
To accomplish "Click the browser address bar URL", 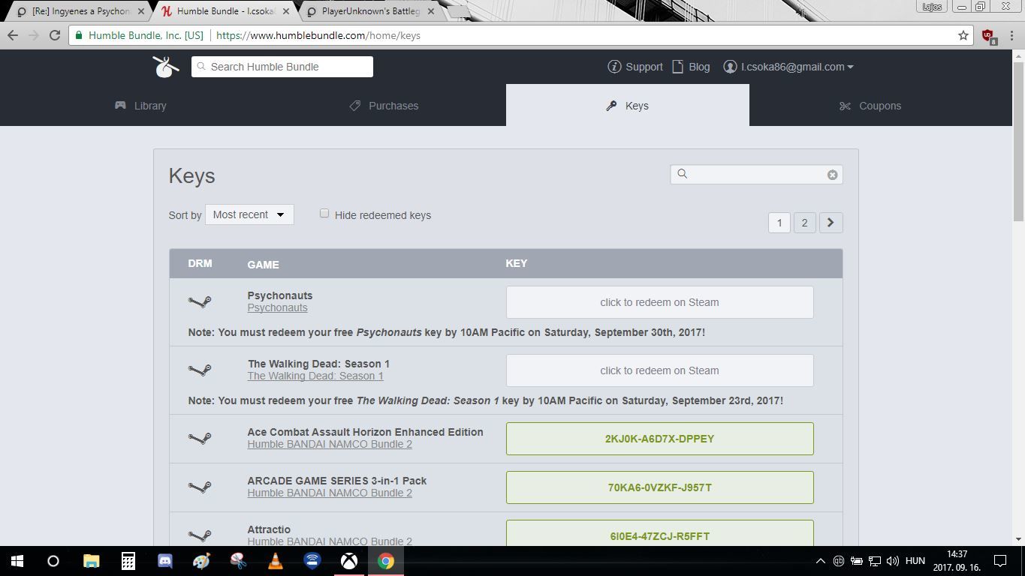I will [318, 35].
